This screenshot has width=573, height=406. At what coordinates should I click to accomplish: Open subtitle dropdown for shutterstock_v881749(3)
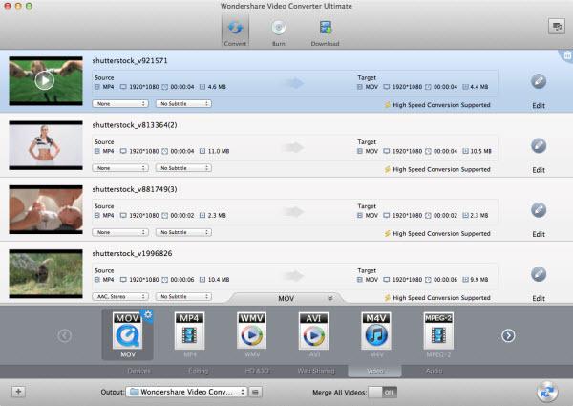pos(183,232)
